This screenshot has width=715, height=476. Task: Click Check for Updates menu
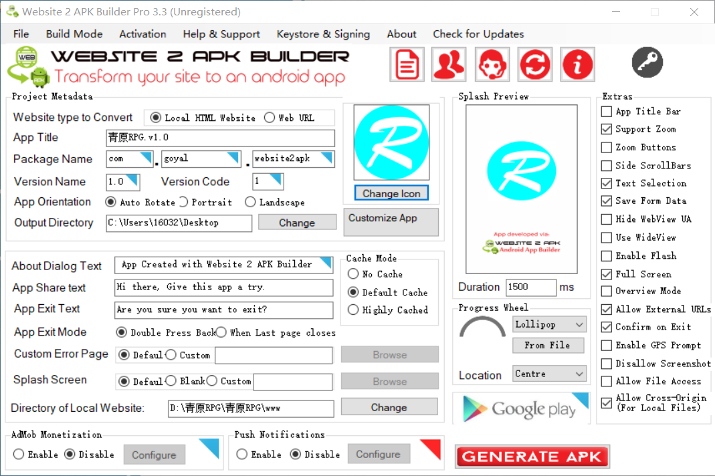pos(478,34)
